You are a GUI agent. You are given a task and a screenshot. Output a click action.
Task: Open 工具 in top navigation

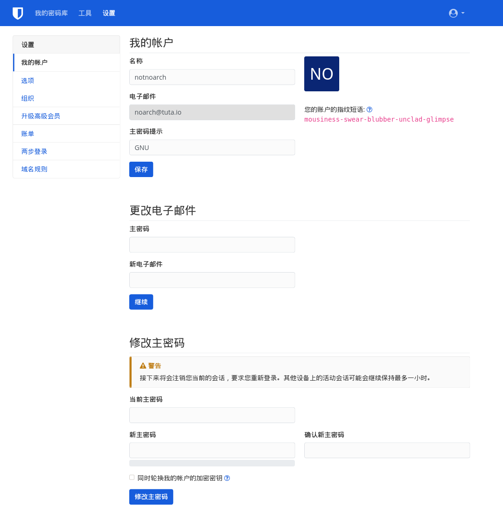(x=85, y=13)
